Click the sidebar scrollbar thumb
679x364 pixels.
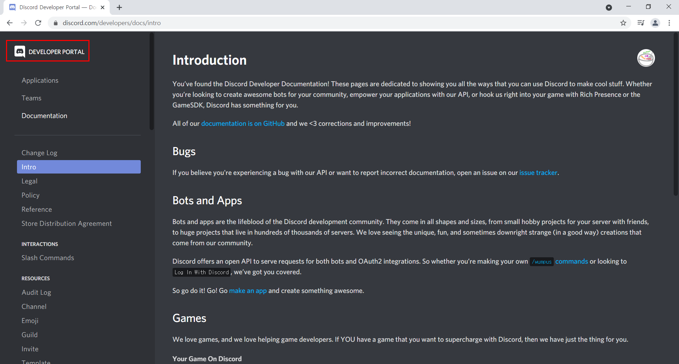[152, 81]
